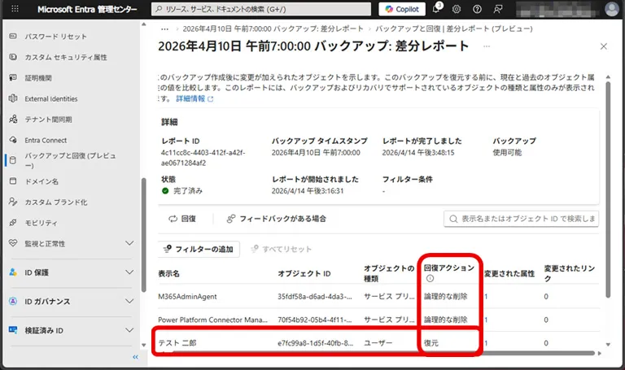
Task: Open the account avatar in top bar
Action: tap(612, 9)
